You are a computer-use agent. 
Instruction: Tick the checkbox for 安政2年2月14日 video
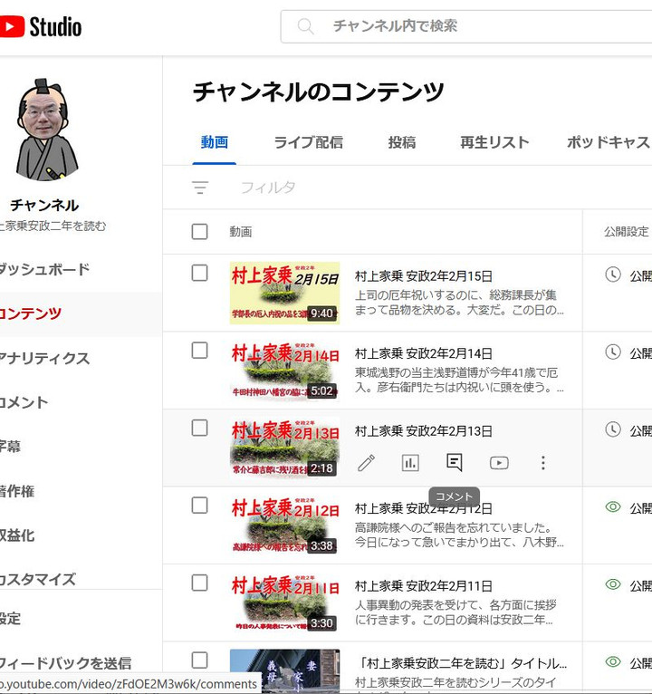click(200, 351)
